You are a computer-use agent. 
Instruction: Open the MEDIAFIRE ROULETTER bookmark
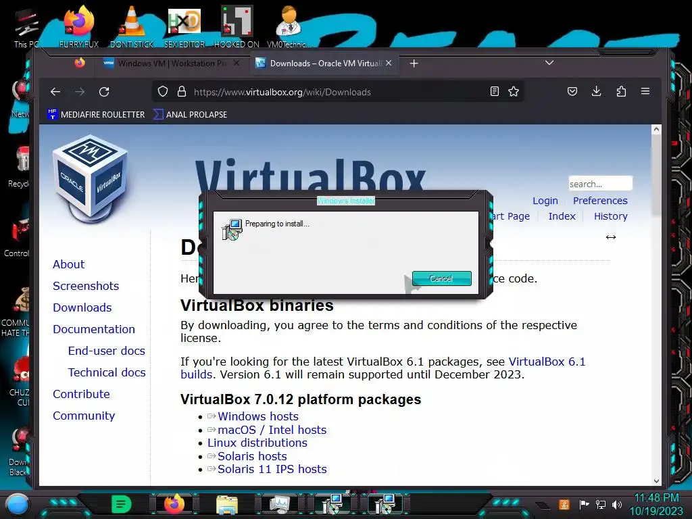(96, 114)
